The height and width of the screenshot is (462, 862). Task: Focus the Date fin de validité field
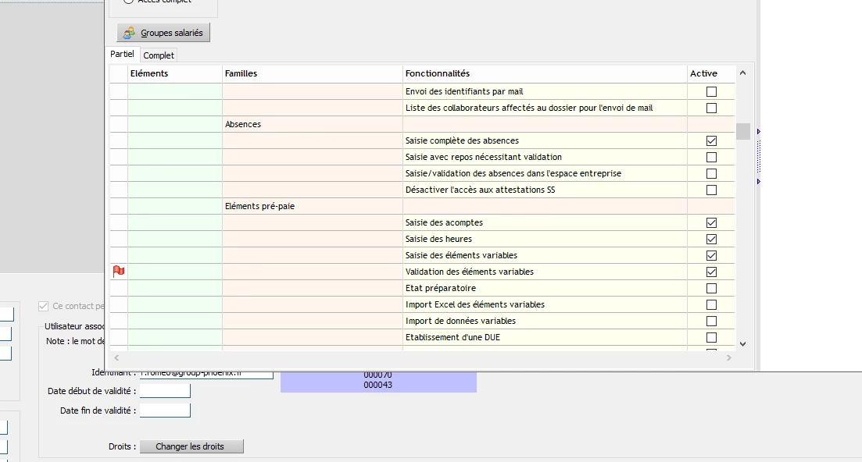coord(165,410)
